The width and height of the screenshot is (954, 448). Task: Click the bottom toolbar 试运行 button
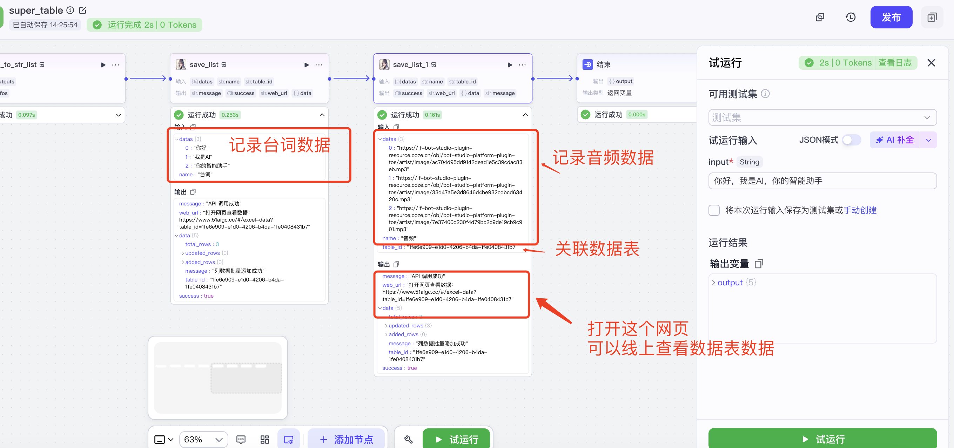coord(456,439)
